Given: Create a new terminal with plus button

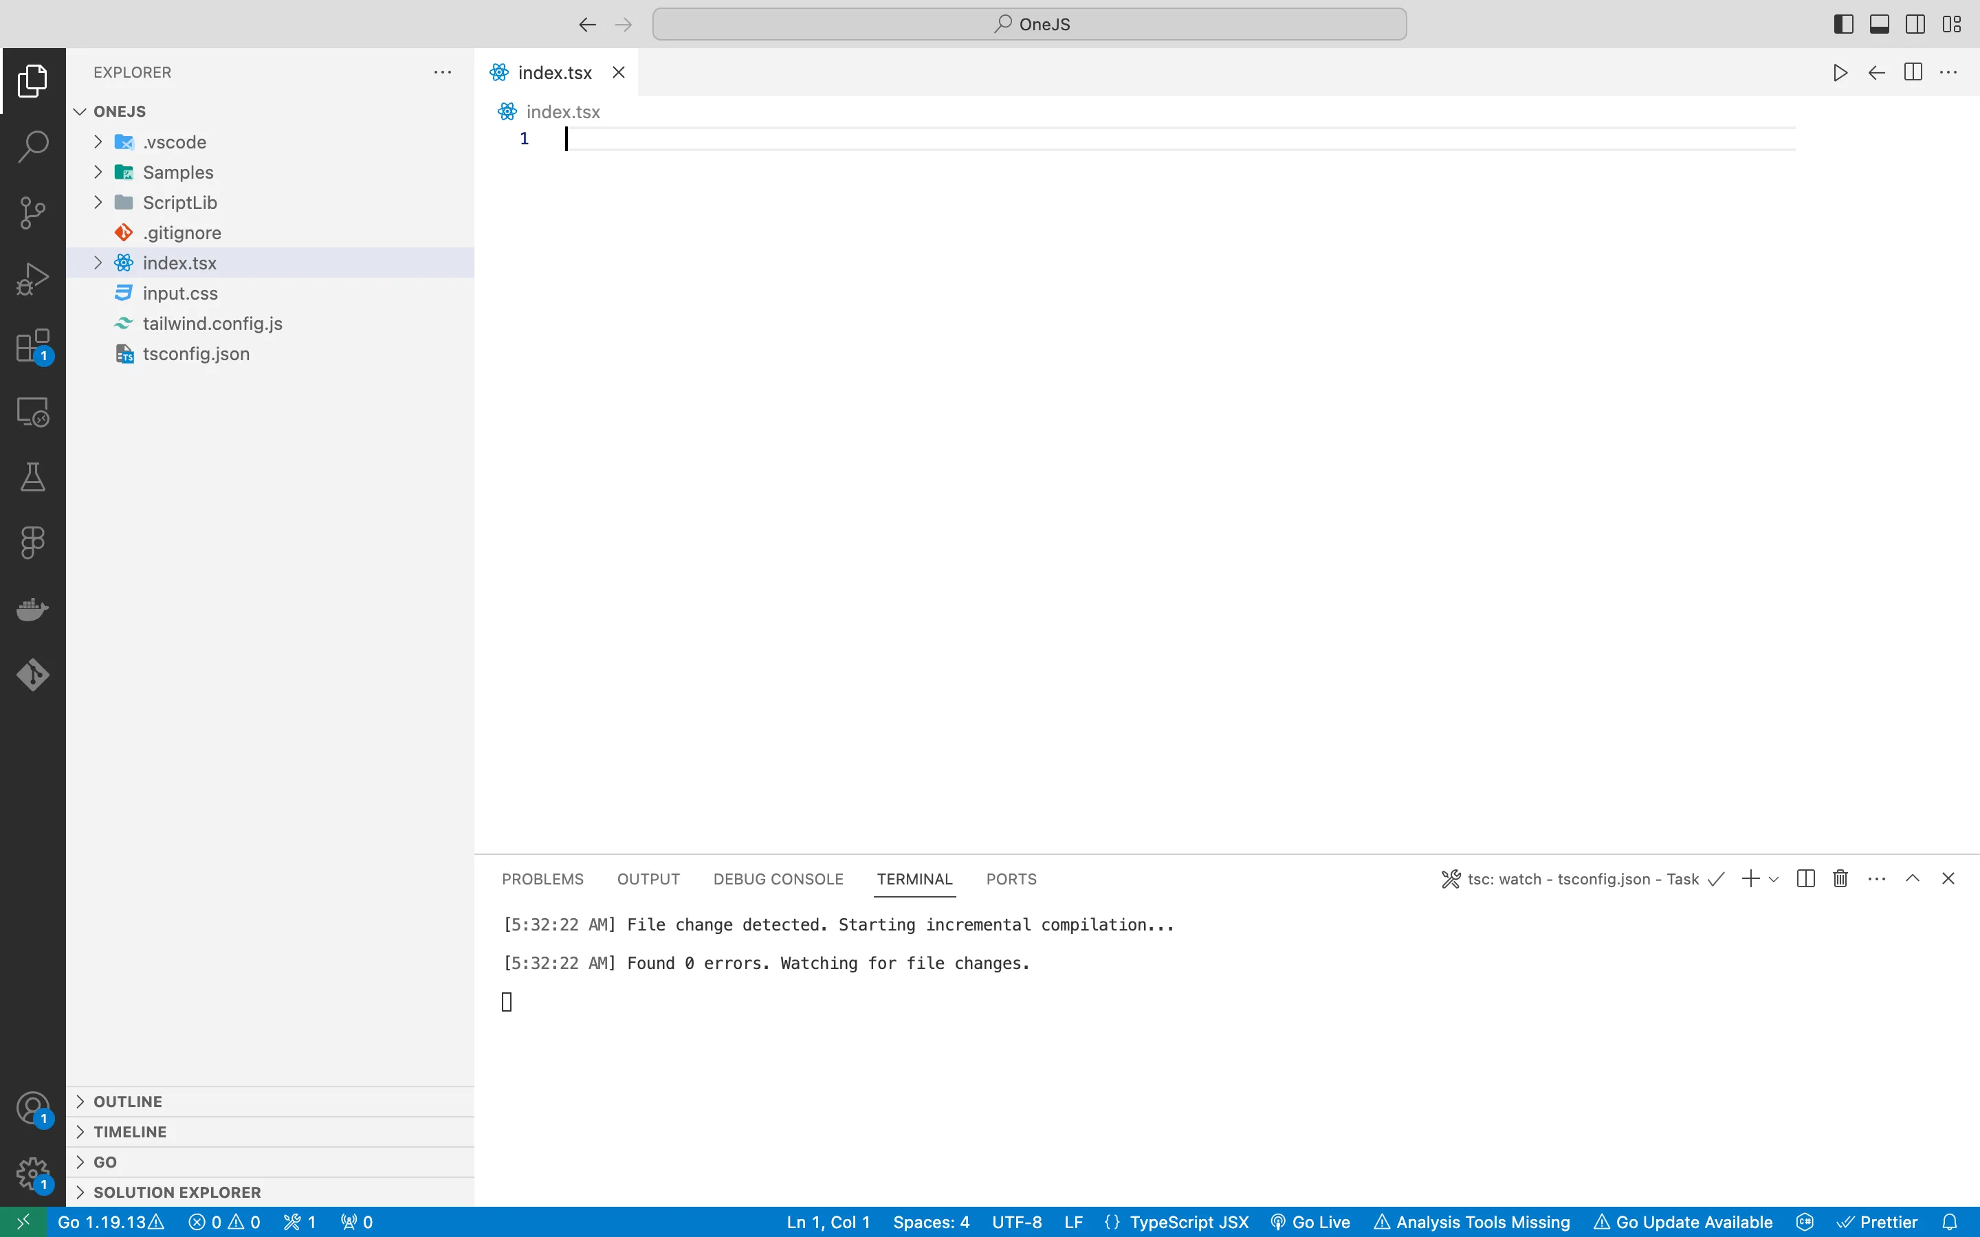Looking at the screenshot, I should click(1751, 879).
